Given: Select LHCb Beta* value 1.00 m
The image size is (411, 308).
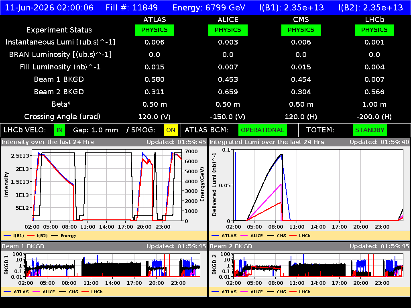Looking at the screenshot, I should point(374,104).
